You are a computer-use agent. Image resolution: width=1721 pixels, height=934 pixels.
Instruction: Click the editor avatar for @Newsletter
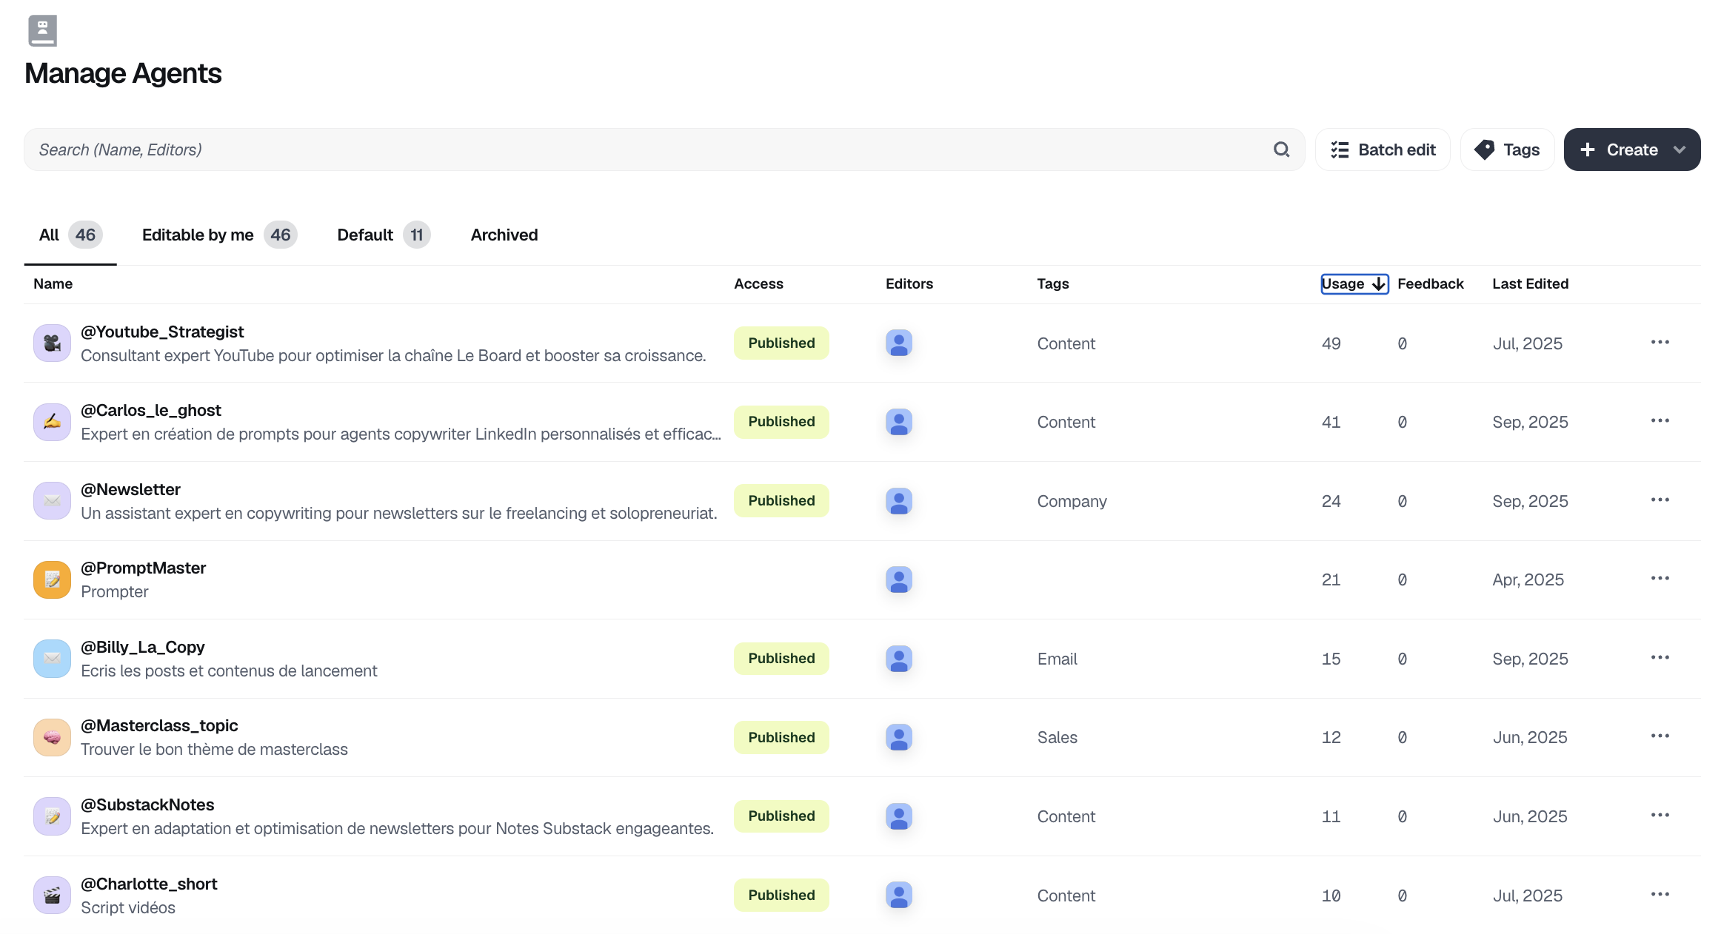click(898, 501)
